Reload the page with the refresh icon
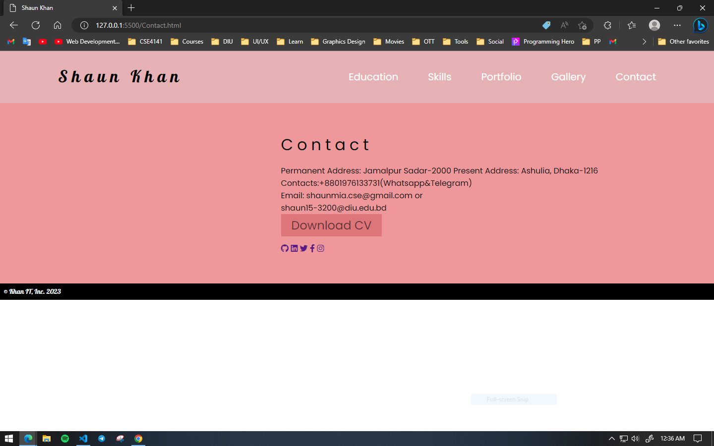Image resolution: width=714 pixels, height=446 pixels. click(x=35, y=25)
